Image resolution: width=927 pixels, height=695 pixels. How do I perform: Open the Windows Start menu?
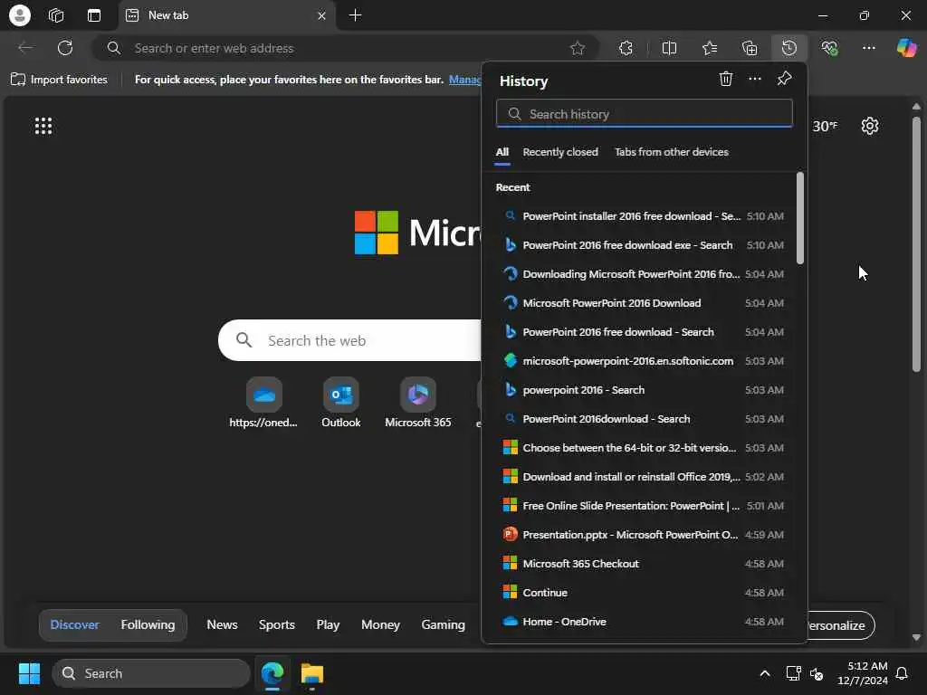29,673
